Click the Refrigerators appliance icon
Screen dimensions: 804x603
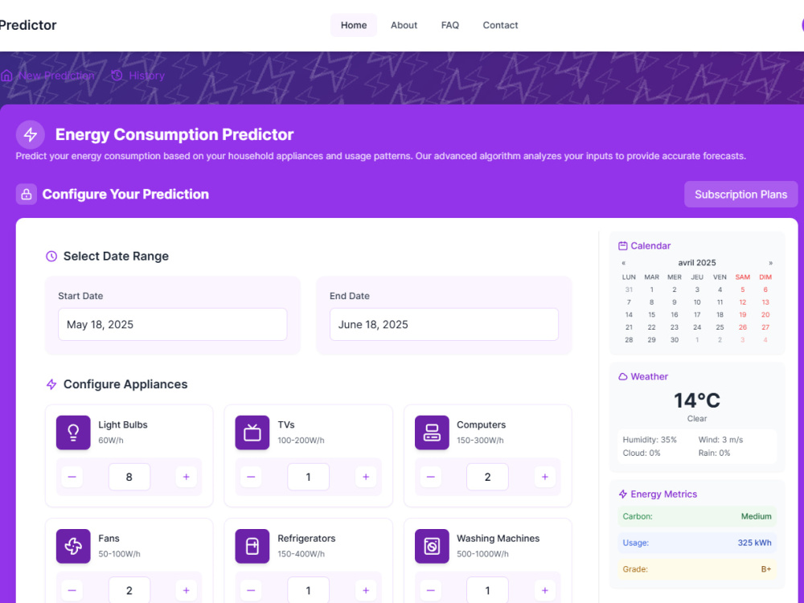pyautogui.click(x=252, y=546)
